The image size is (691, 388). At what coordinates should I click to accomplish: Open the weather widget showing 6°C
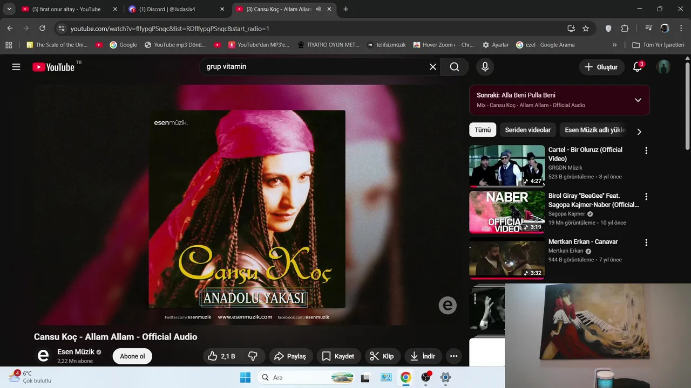30,377
